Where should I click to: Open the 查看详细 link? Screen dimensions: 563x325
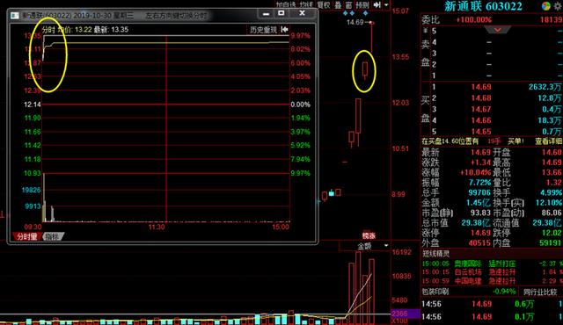point(549,141)
